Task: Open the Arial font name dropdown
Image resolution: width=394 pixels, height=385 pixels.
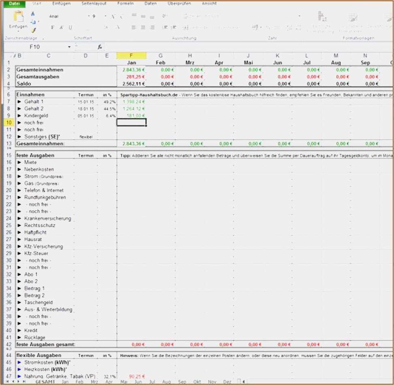Action: [88, 16]
